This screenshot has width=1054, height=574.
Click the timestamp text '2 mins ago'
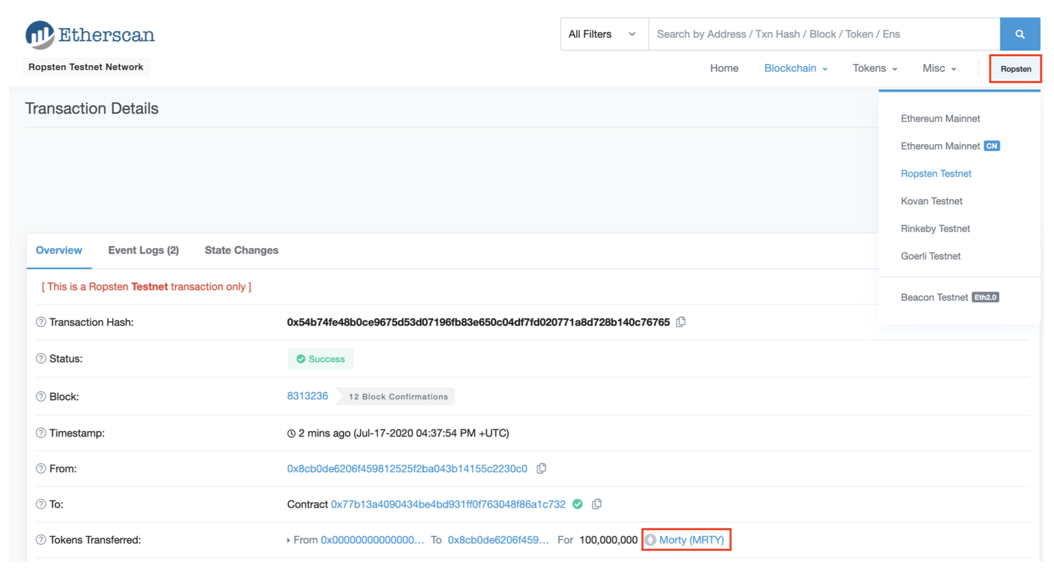click(x=324, y=433)
